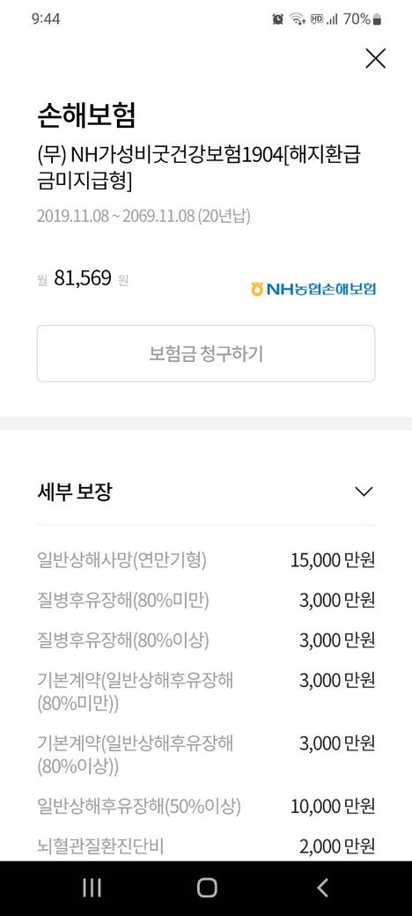Click the 보험금 청구하기 button
This screenshot has width=412, height=916.
pyautogui.click(x=206, y=353)
